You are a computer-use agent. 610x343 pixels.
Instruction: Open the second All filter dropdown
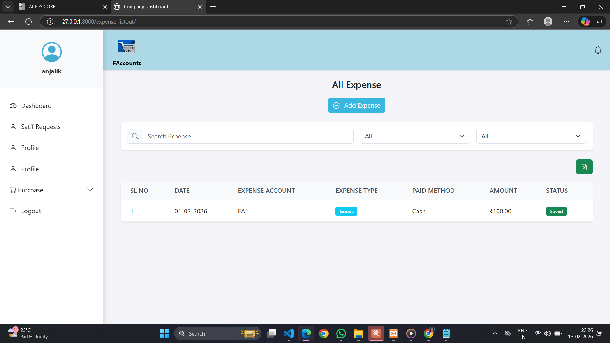point(531,136)
